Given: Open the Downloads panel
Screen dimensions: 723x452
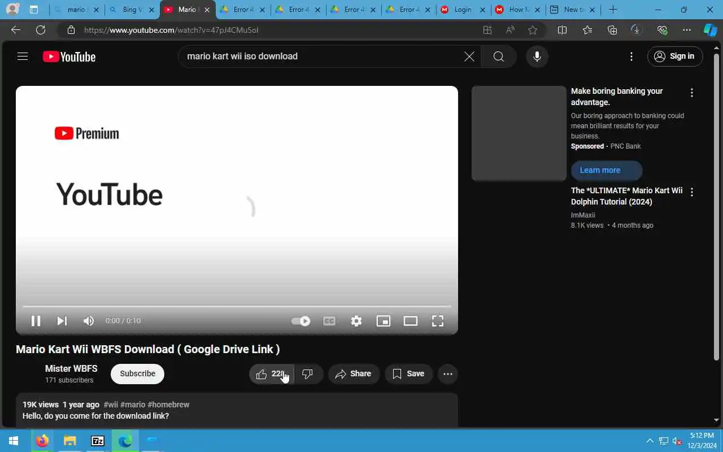Looking at the screenshot, I should [637, 30].
